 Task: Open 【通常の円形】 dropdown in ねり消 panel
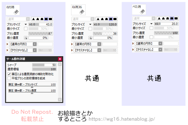pos(23,44)
